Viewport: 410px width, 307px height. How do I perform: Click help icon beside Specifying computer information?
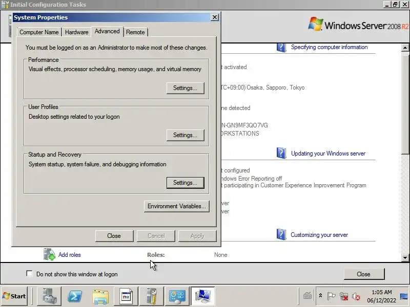coord(281,47)
